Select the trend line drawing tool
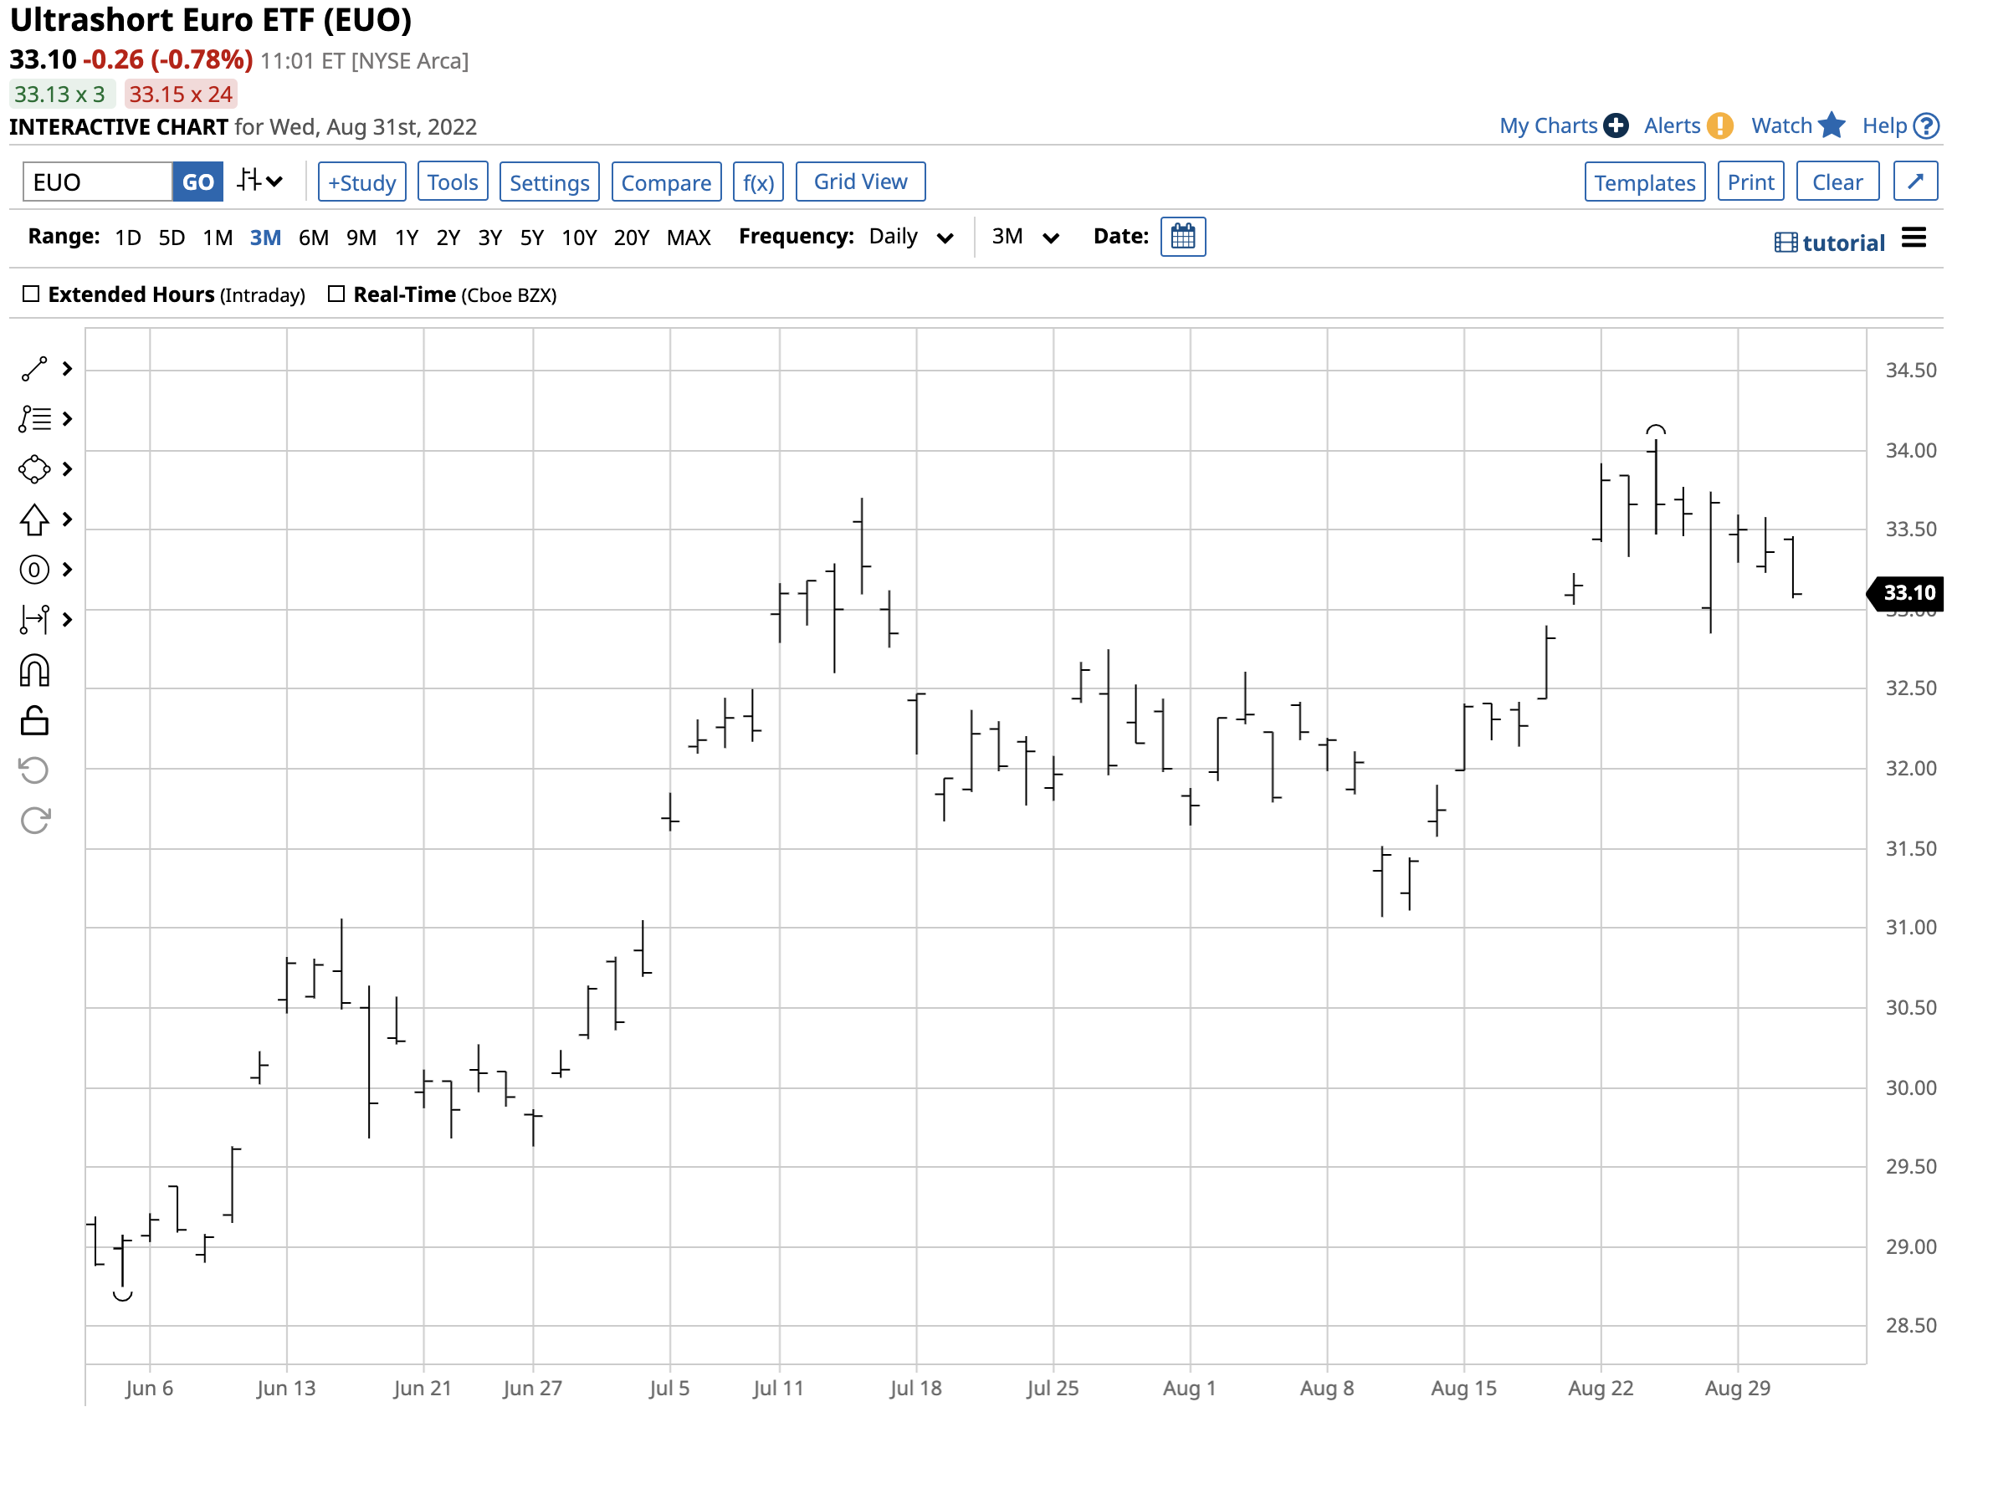1993x1499 pixels. pyautogui.click(x=34, y=370)
